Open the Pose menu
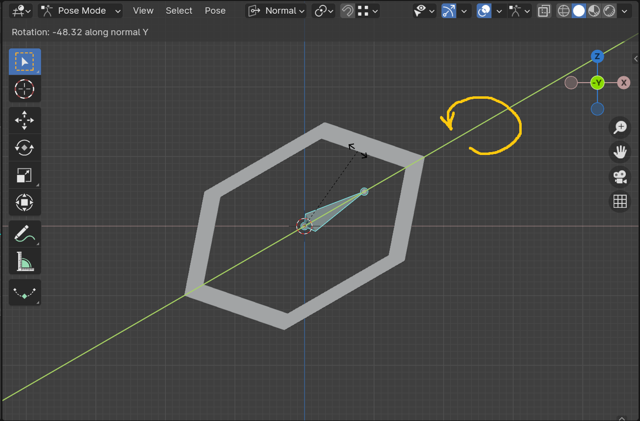The image size is (640, 421). (215, 11)
